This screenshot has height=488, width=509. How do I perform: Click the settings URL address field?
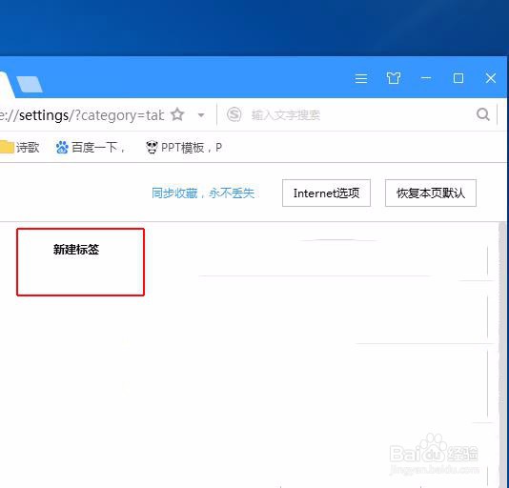coord(82,115)
